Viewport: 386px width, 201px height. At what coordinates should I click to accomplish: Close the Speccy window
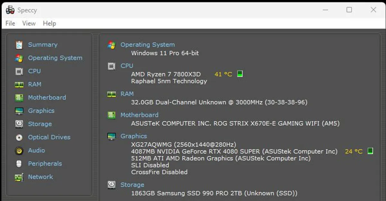pyautogui.click(x=373, y=10)
